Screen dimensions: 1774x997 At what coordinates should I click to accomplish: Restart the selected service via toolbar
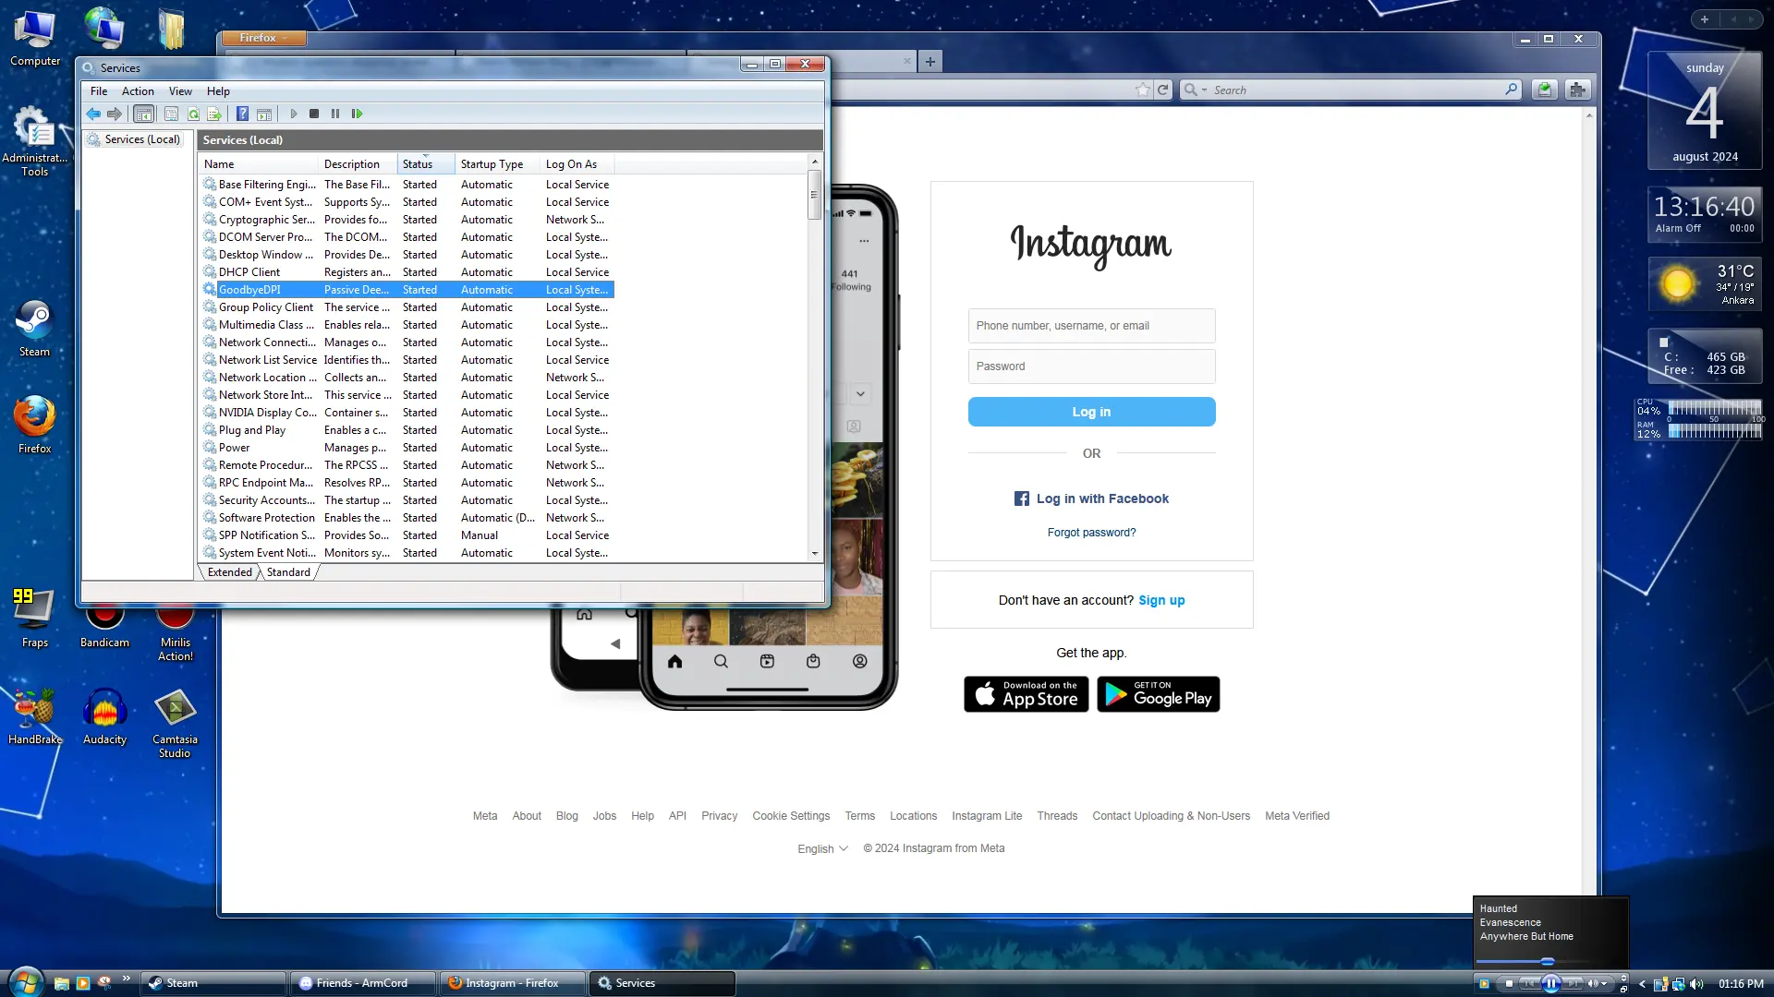(357, 114)
